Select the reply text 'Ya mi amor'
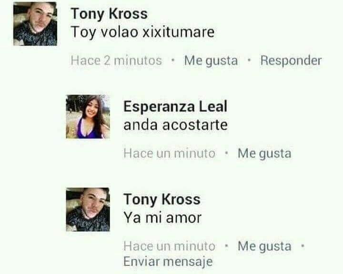343x274 pixels. (x=162, y=218)
